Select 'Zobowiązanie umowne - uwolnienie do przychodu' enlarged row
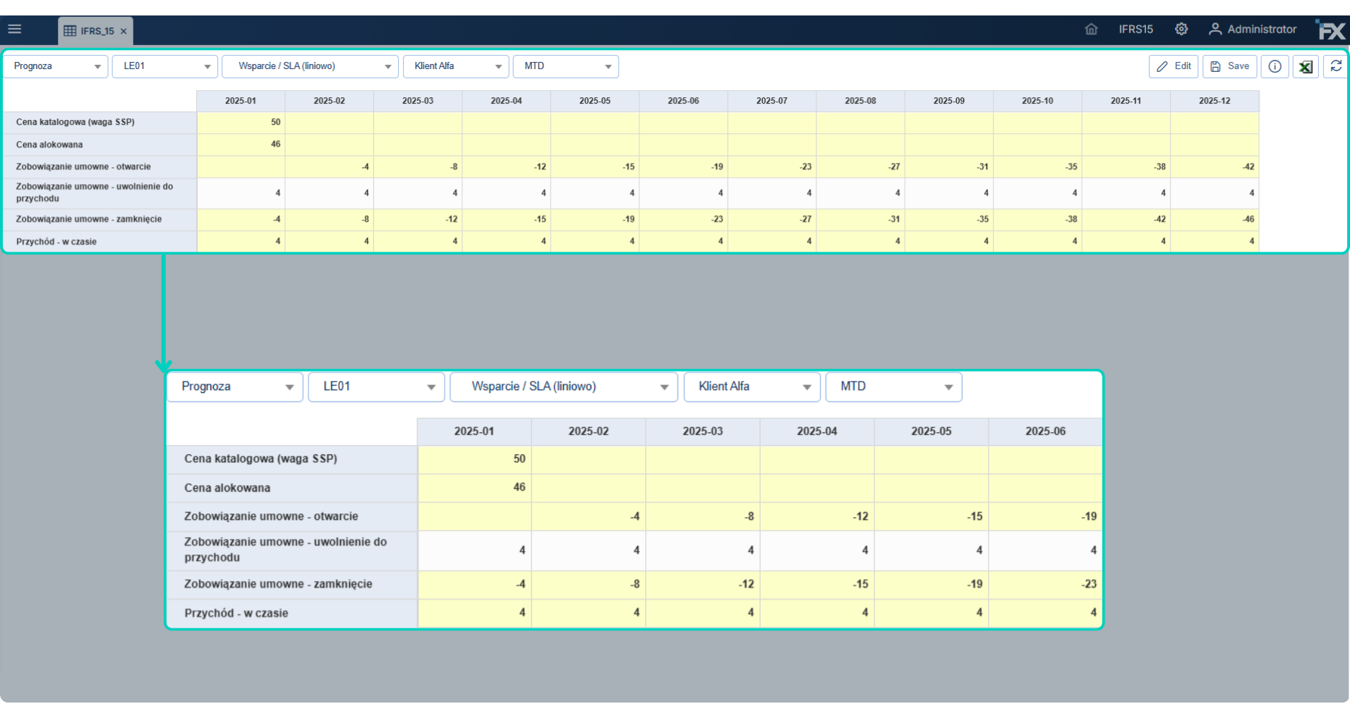This screenshot has height=718, width=1350. pos(291,551)
